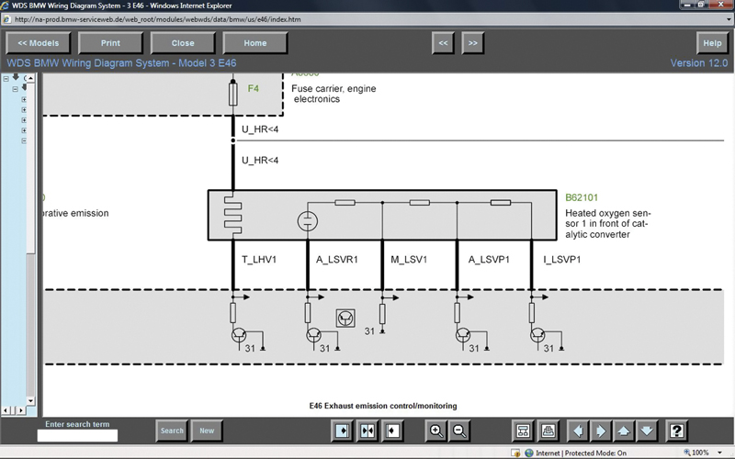This screenshot has height=459, width=735.
Task: Click the tree panel scroll up arrow
Action: coord(30,78)
